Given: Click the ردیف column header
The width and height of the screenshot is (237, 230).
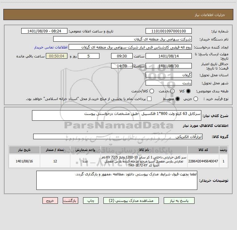Looking at the screenshot, I should pos(223,150).
